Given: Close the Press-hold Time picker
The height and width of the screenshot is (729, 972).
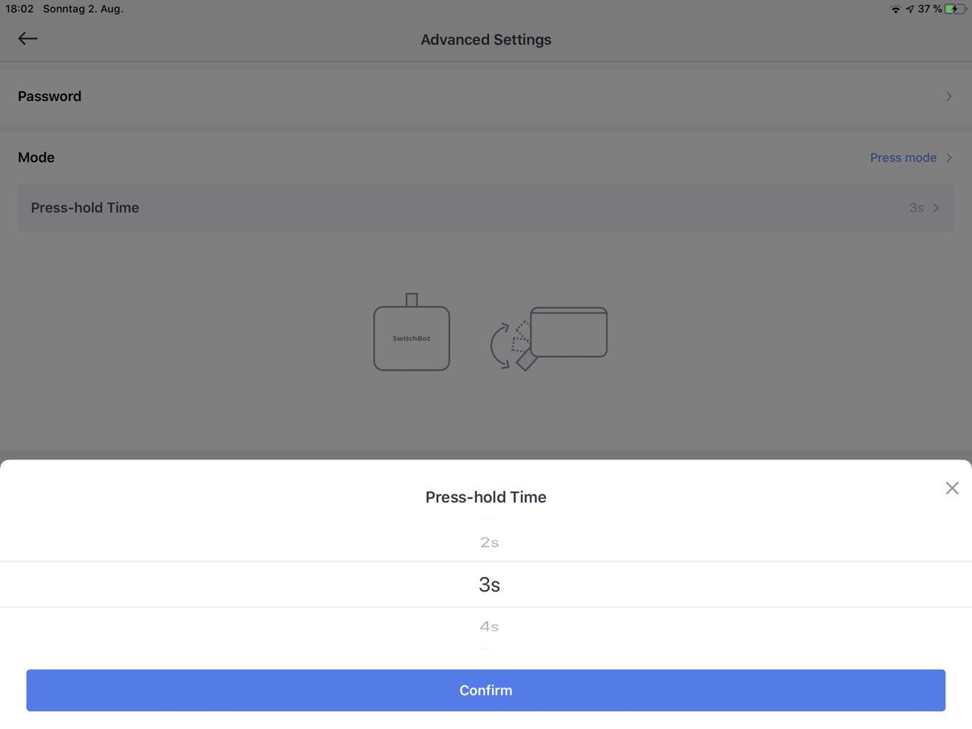Looking at the screenshot, I should [951, 488].
